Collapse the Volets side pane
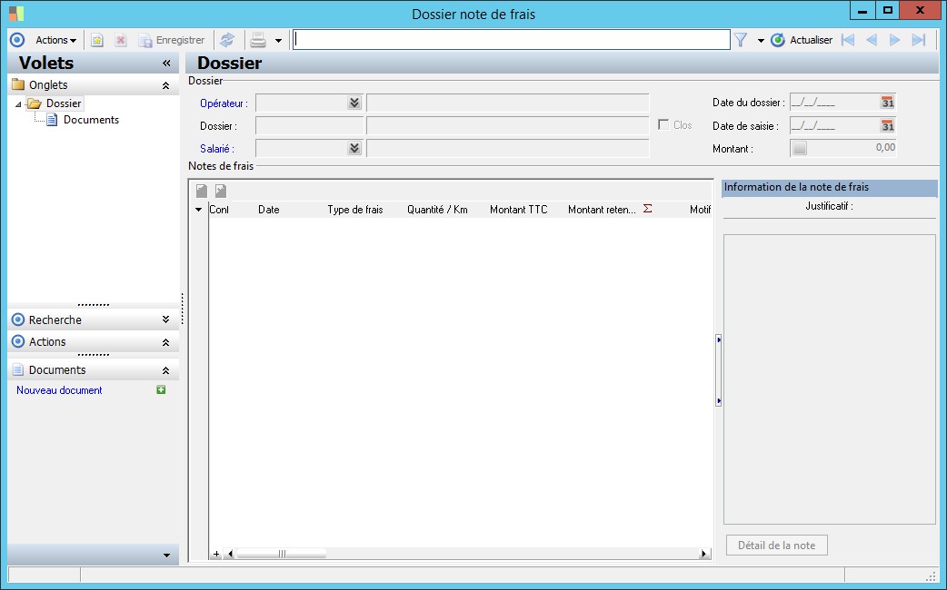The width and height of the screenshot is (947, 590). 166,64
